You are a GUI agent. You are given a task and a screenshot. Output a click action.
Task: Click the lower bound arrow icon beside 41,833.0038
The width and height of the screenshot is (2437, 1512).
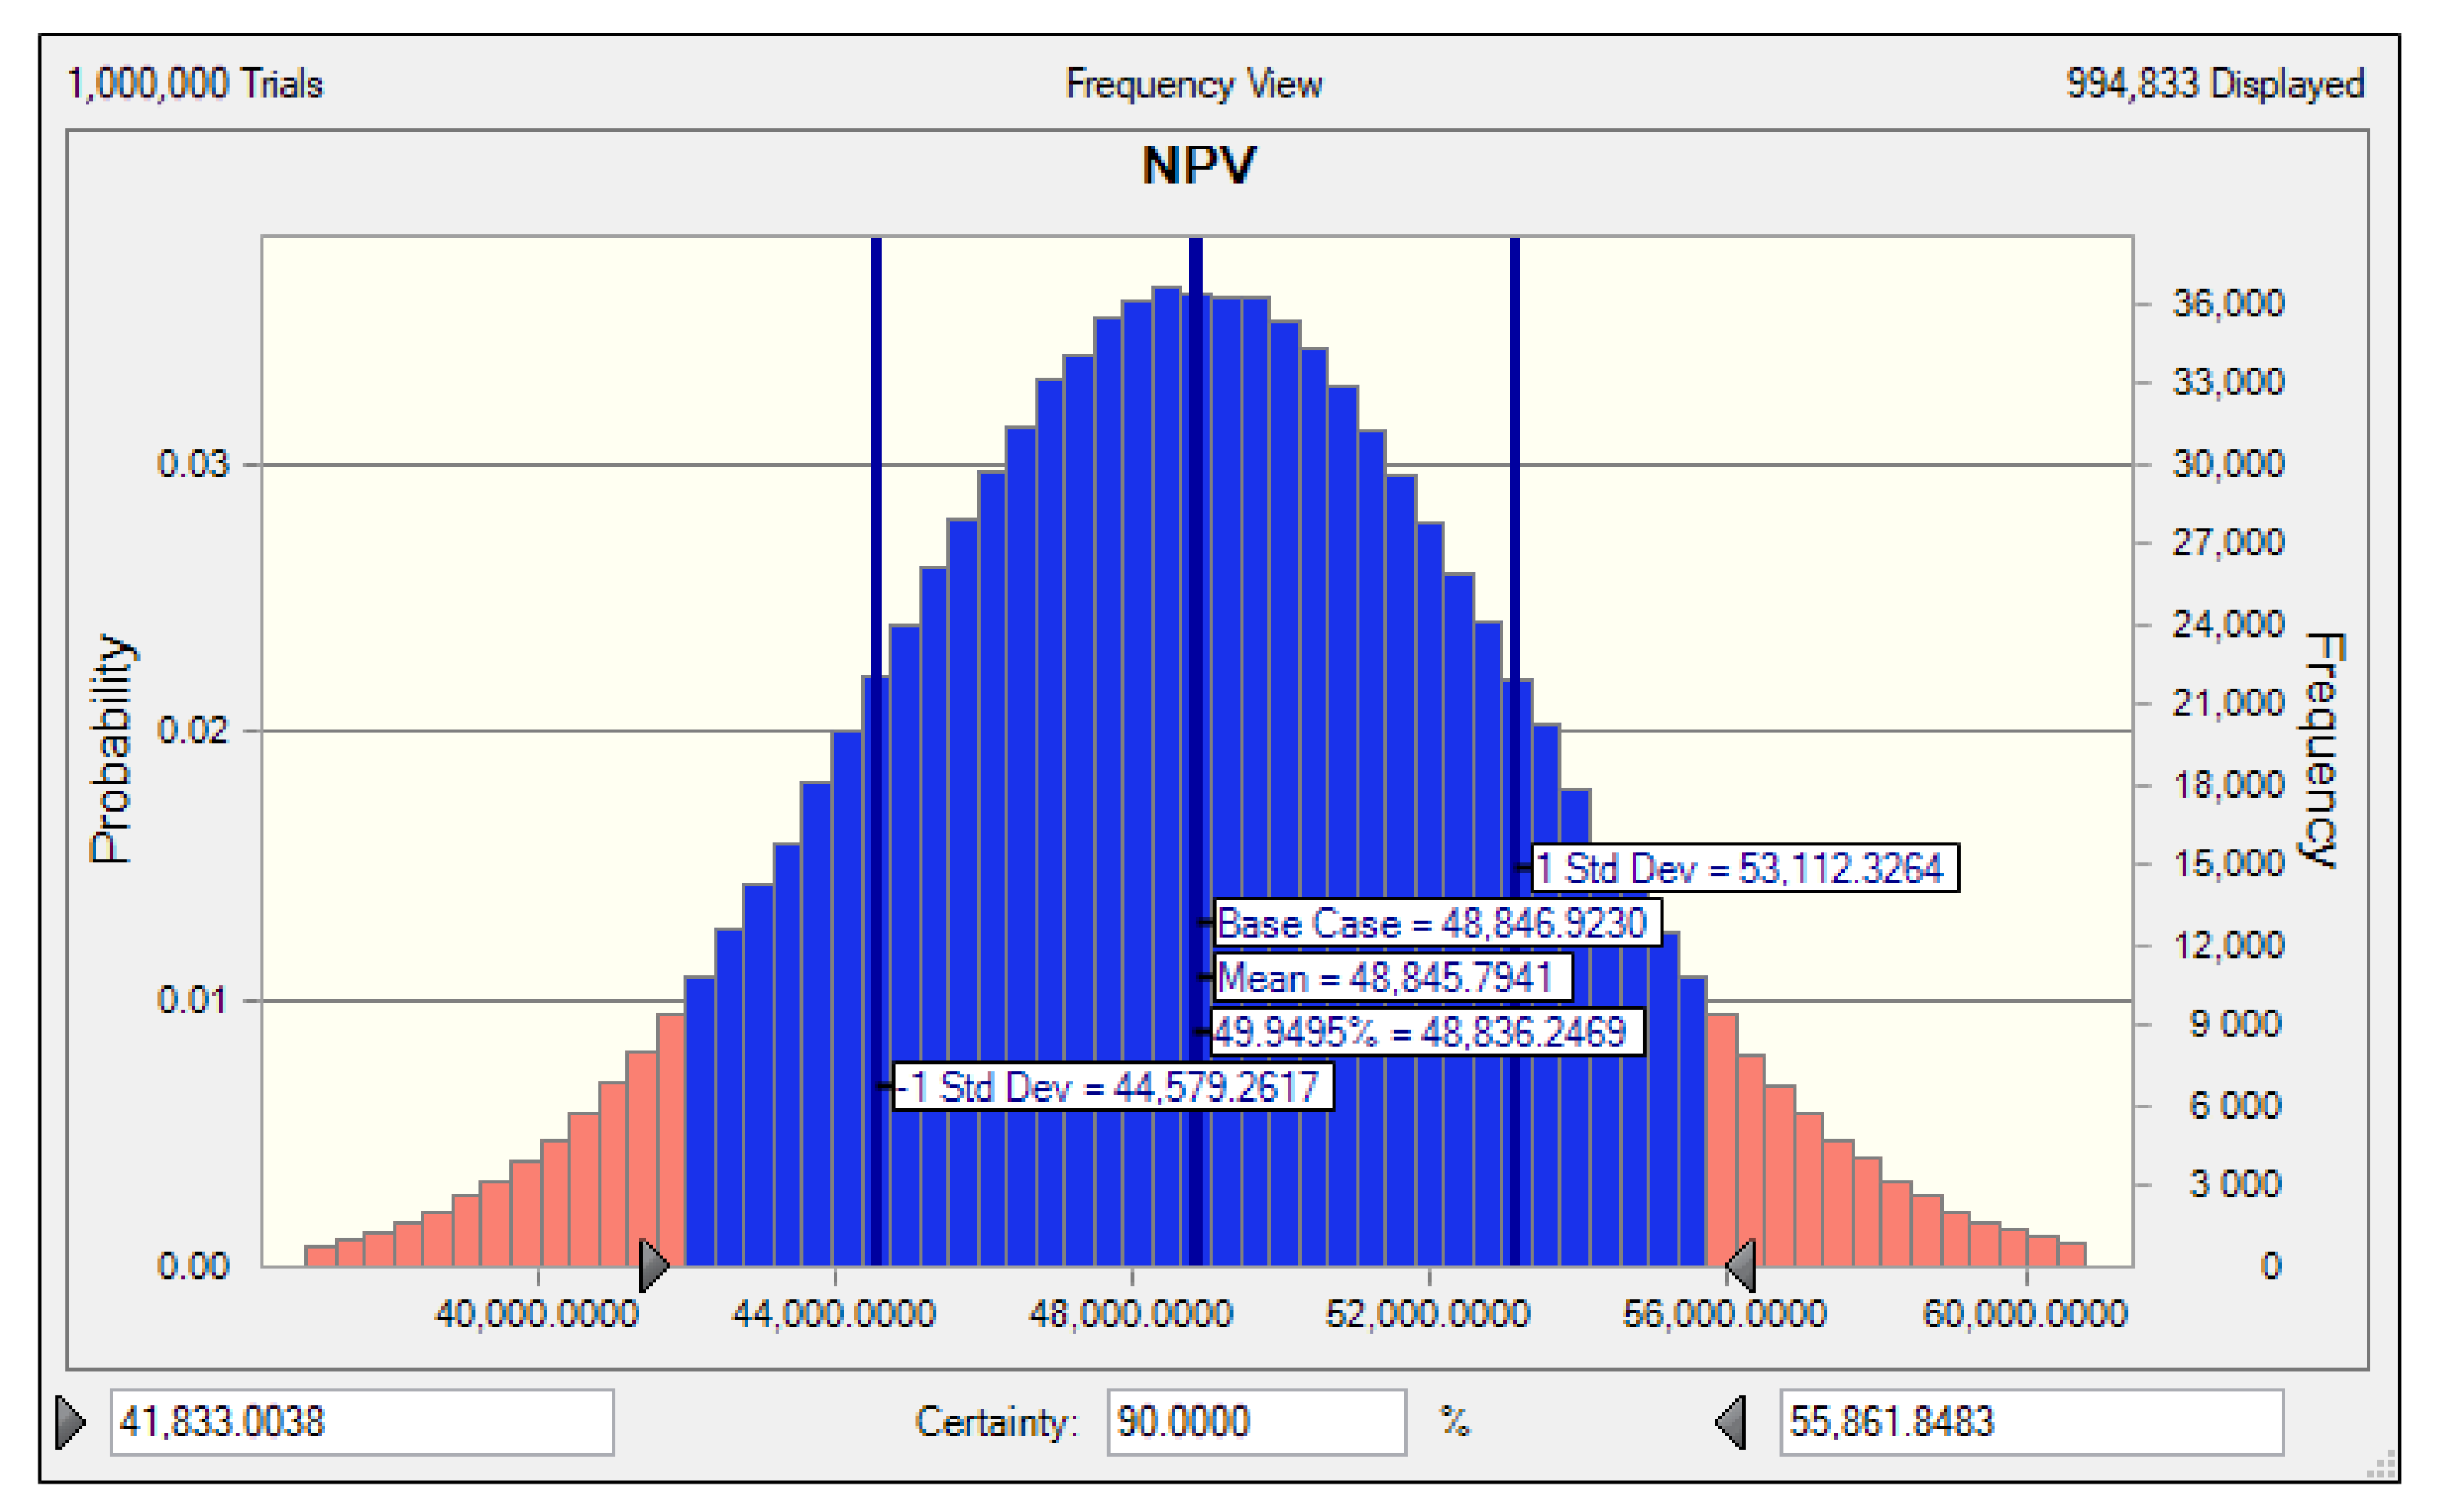click(x=70, y=1421)
